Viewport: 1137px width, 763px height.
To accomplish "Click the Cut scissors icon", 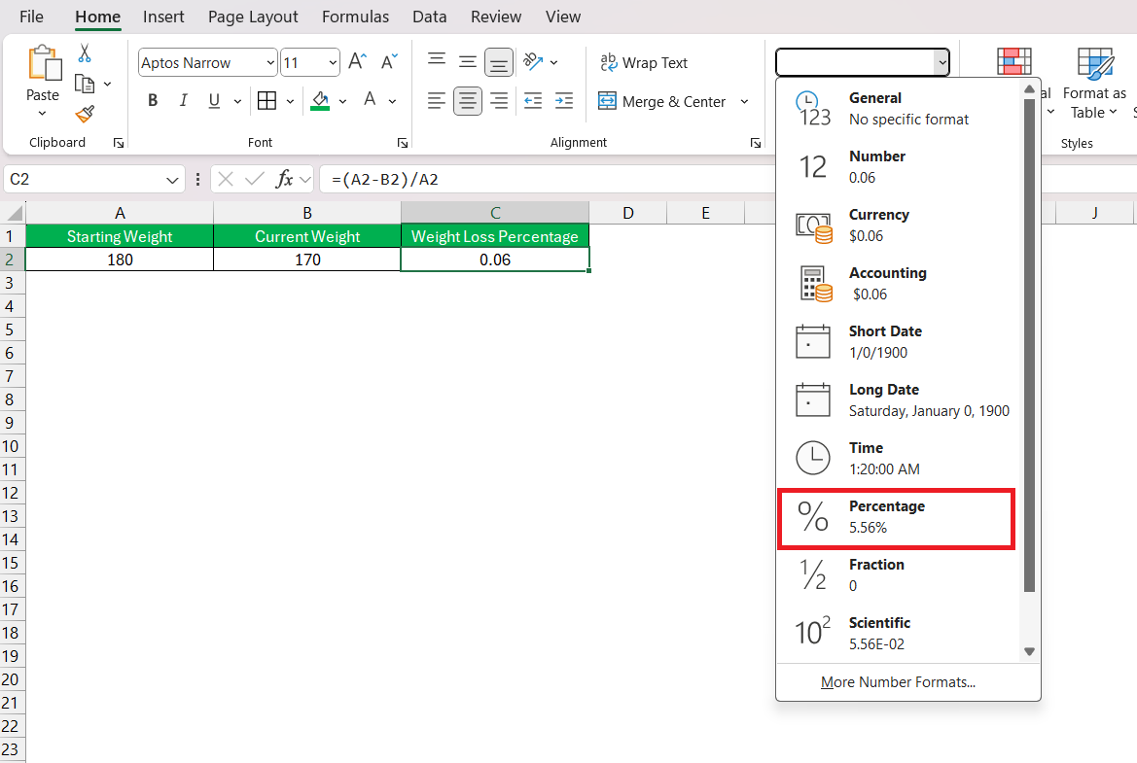I will pyautogui.click(x=85, y=52).
